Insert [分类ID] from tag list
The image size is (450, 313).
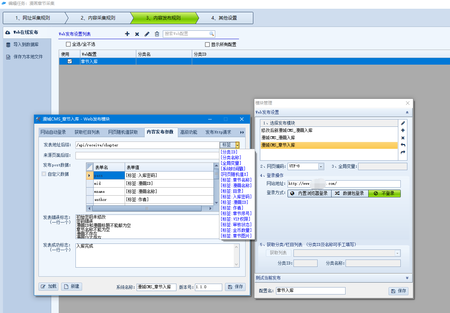229,152
